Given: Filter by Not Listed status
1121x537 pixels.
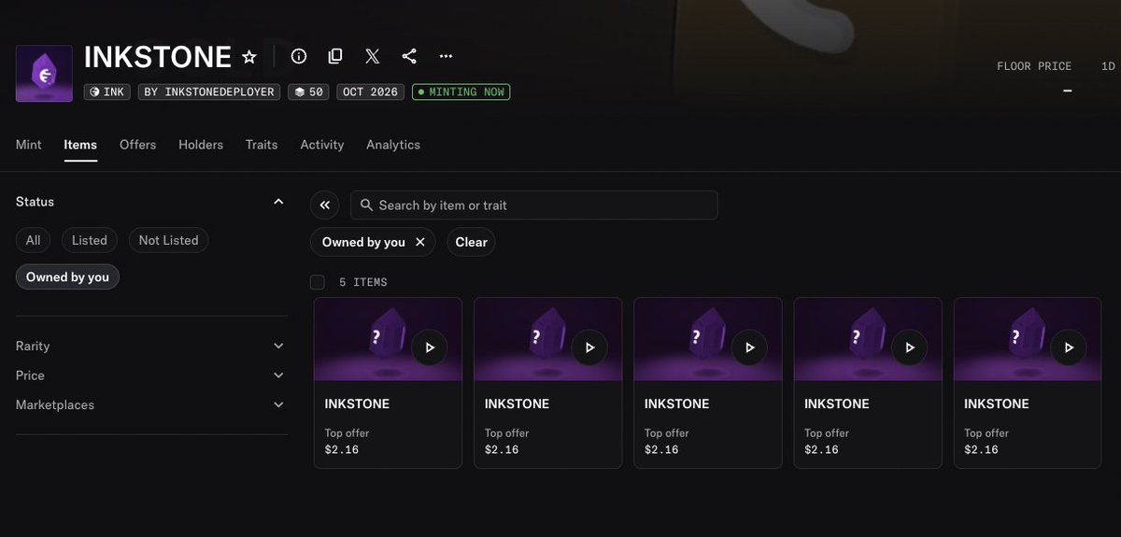Looking at the screenshot, I should point(168,240).
